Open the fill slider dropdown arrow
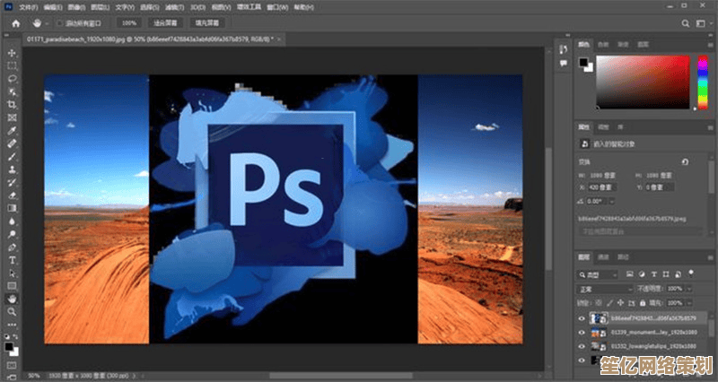718x382 pixels. (689, 303)
